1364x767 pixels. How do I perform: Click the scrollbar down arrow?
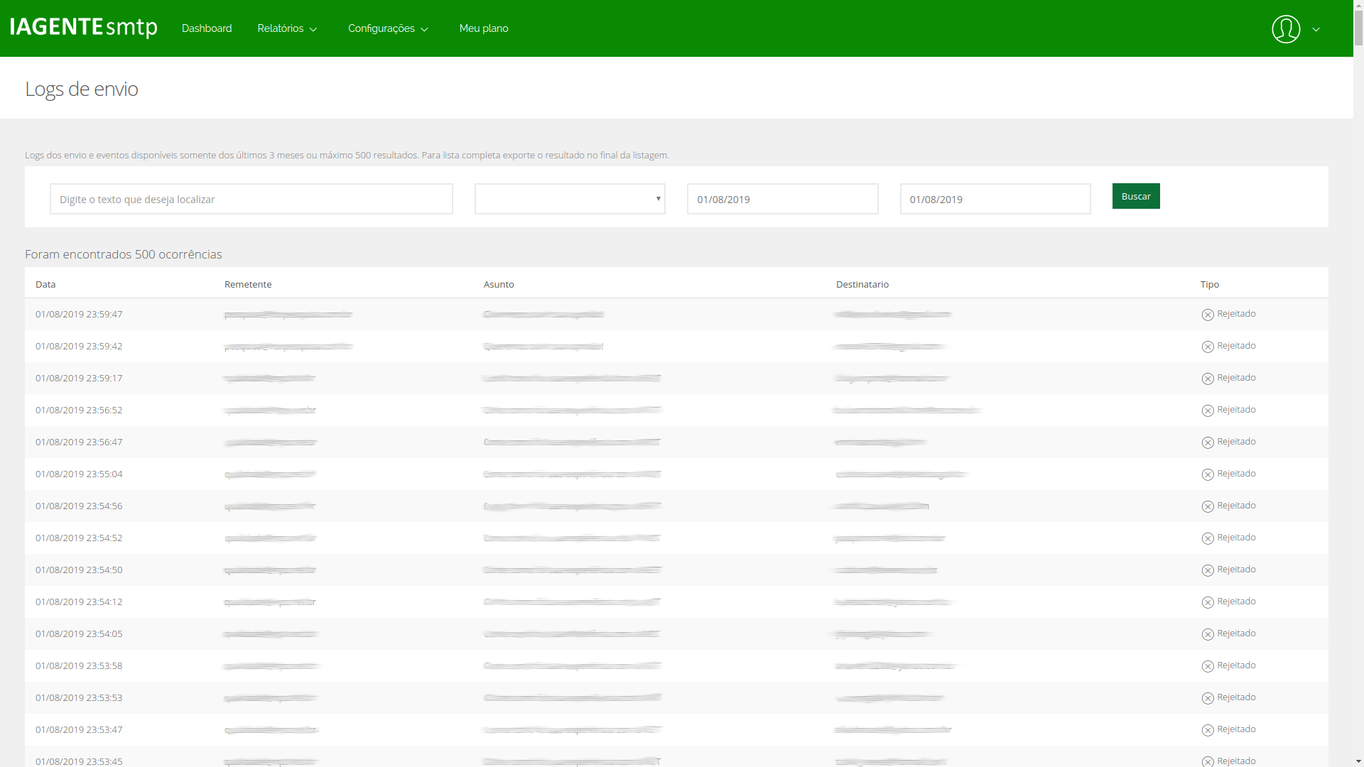(x=1358, y=761)
